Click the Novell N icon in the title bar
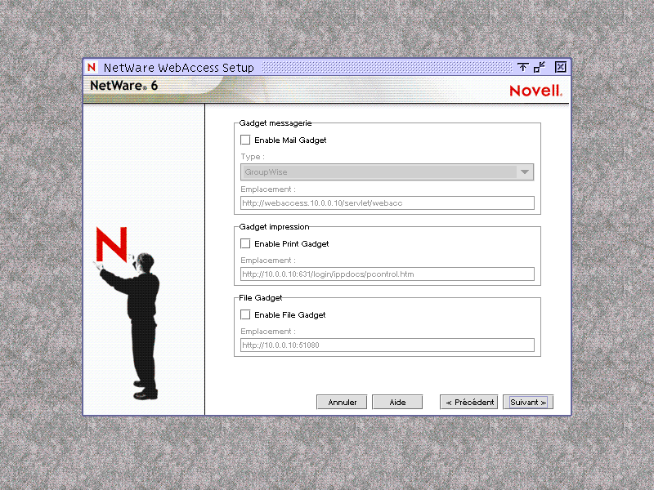The image size is (654, 490). pos(92,67)
